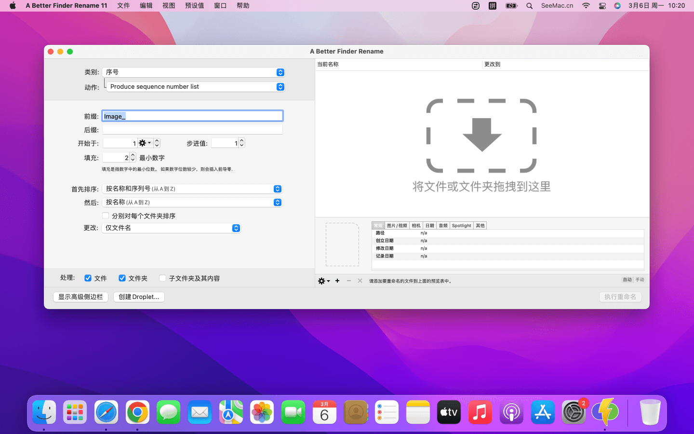Launch Google Chrome from the Dock
Screen dimensions: 694x434
(137, 412)
